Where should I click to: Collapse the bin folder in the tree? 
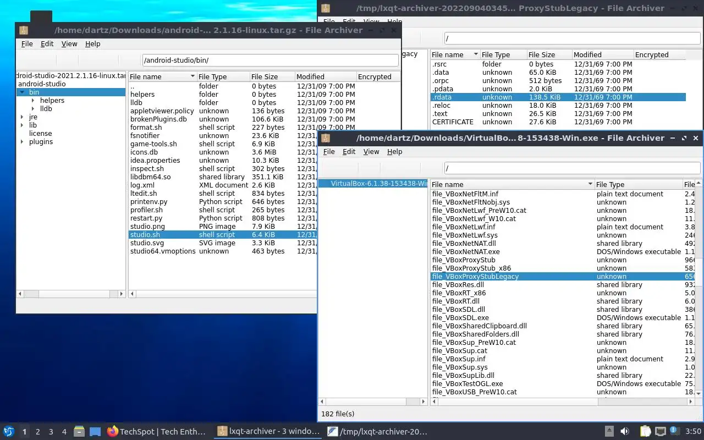point(22,92)
